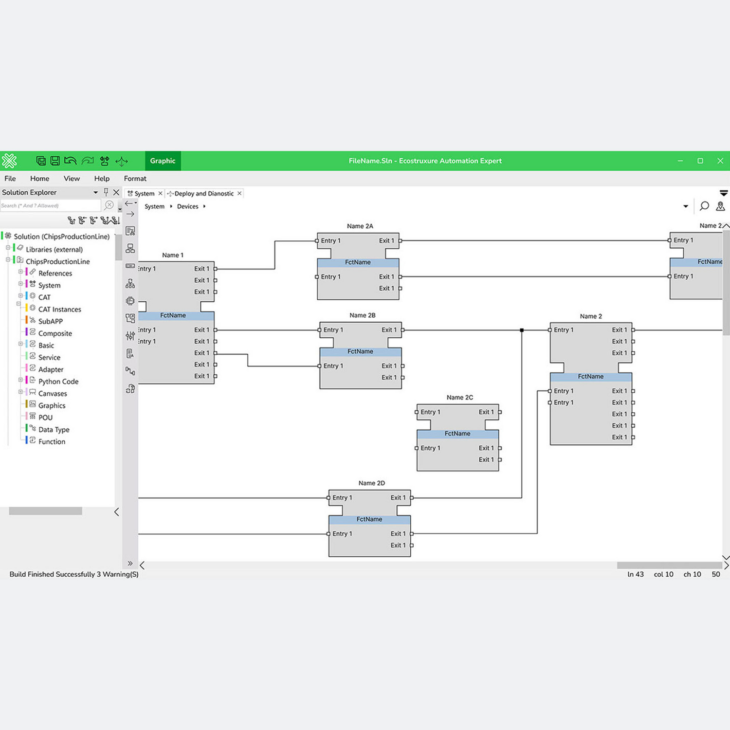Click the horizontal scrollbar thumb under canvas
The height and width of the screenshot is (730, 730).
pyautogui.click(x=669, y=566)
